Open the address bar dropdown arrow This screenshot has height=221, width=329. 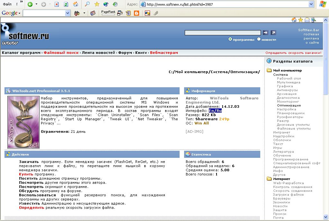311,4
